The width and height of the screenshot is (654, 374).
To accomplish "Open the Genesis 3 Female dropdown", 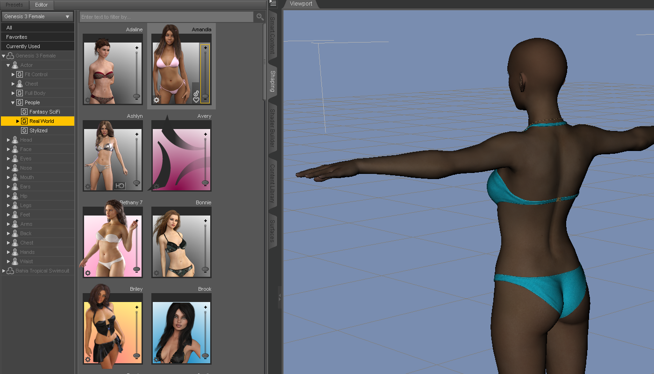I will click(38, 17).
